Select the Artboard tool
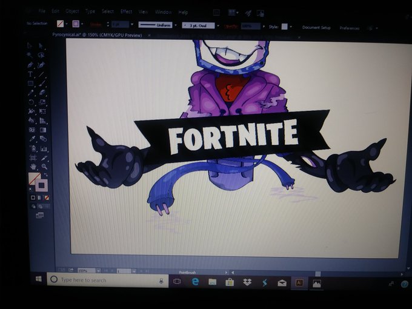This screenshot has height=309, width=412. tap(33, 158)
